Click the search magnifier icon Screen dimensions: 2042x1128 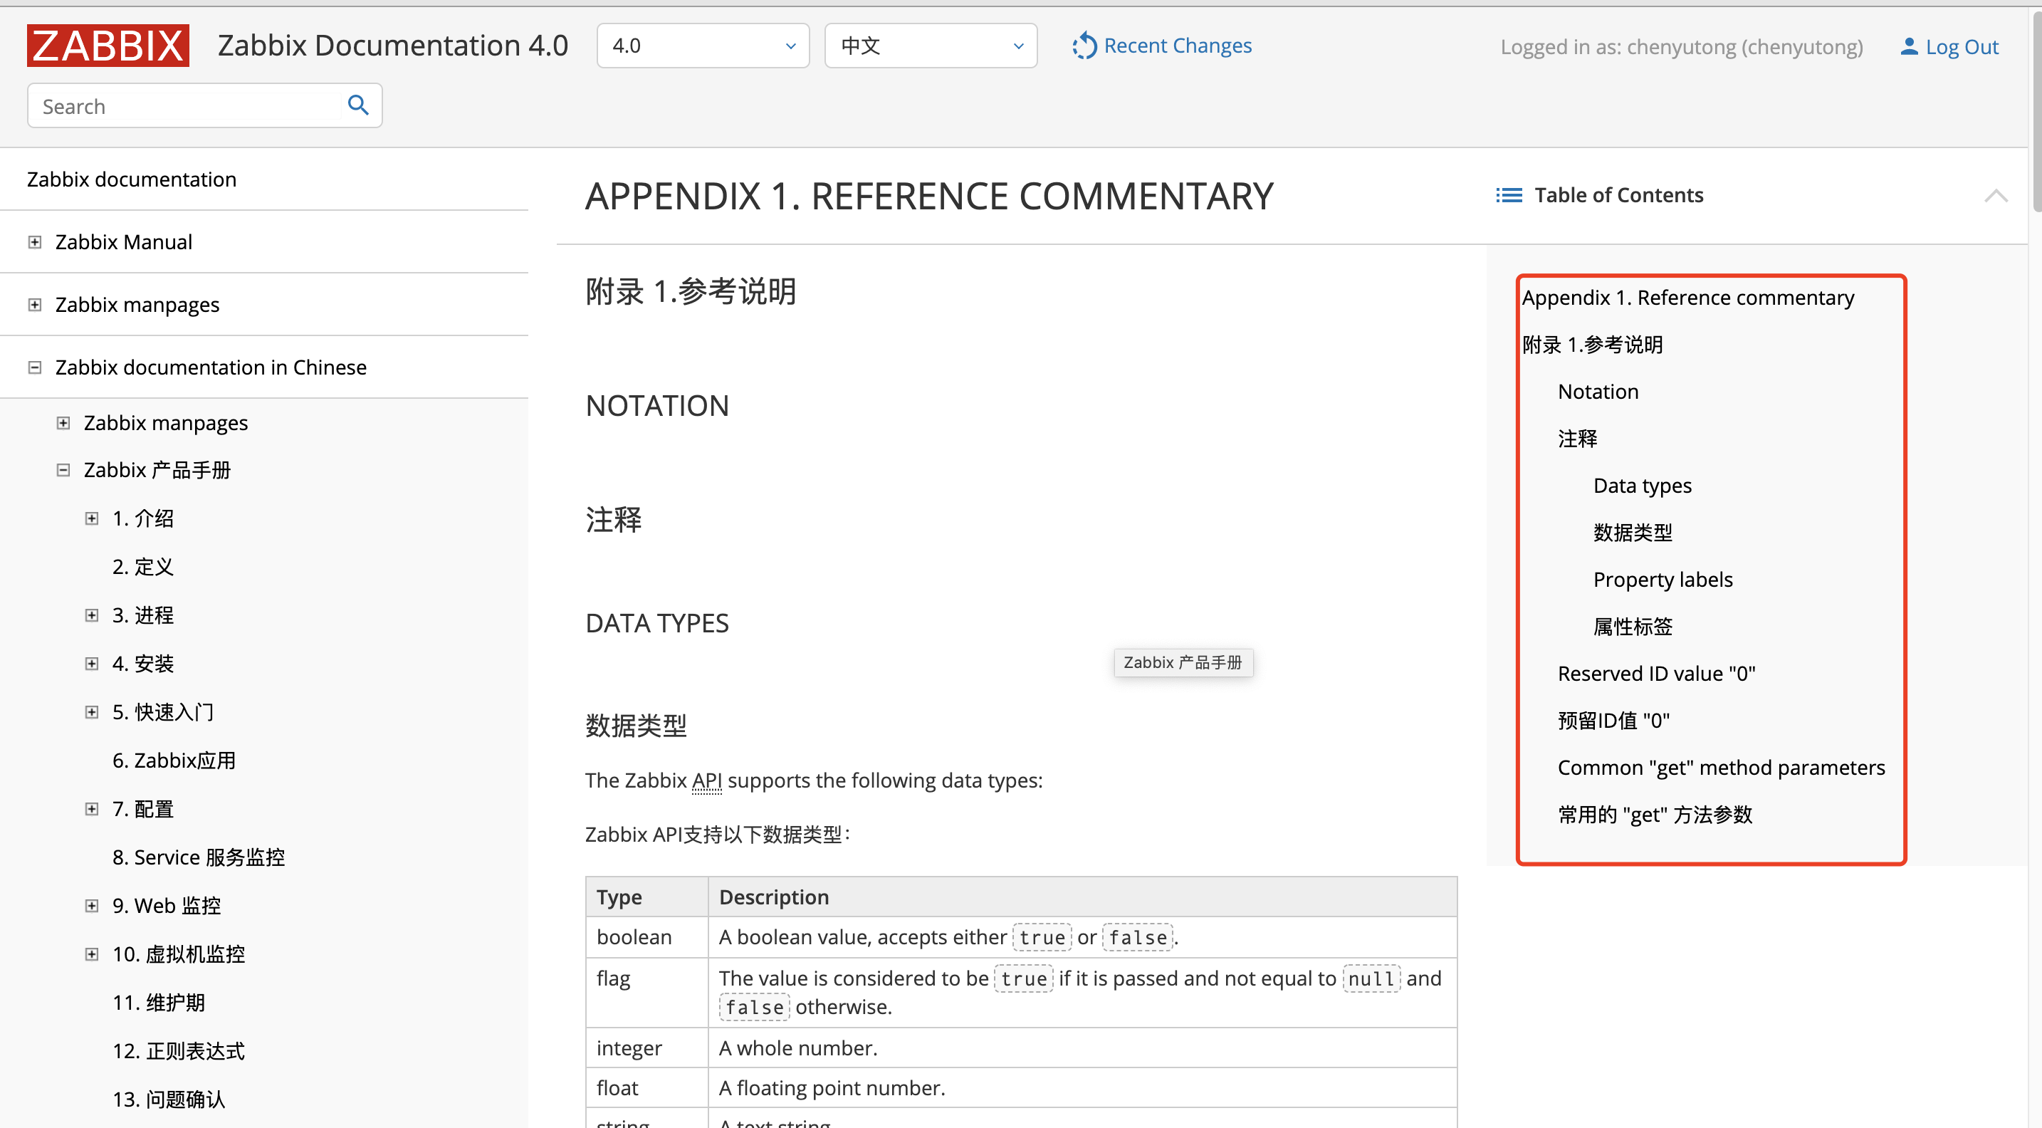coord(358,104)
